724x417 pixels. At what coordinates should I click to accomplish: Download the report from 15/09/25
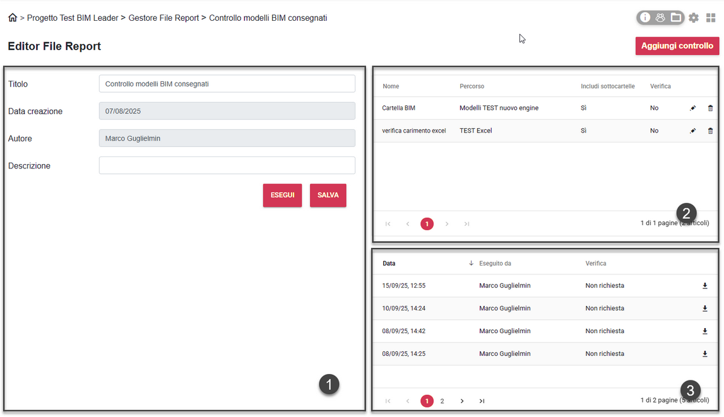pyautogui.click(x=705, y=286)
